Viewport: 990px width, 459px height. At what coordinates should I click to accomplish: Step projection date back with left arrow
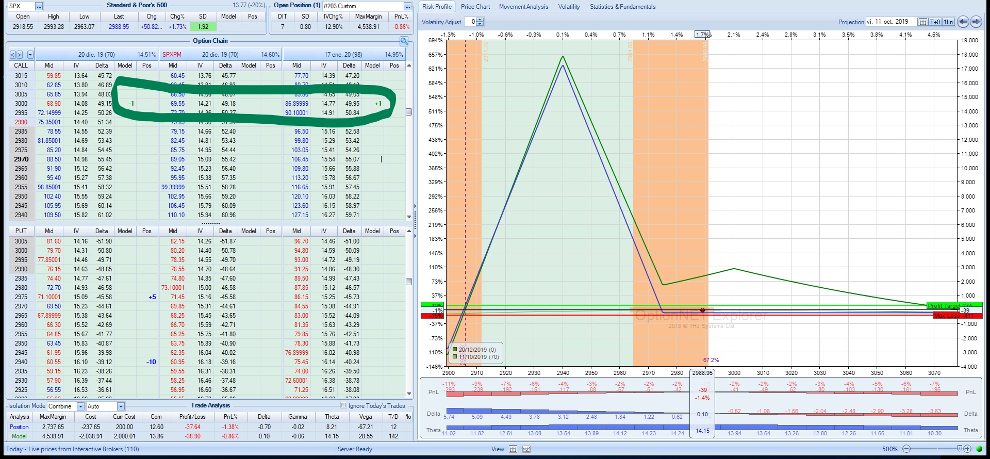(x=963, y=22)
